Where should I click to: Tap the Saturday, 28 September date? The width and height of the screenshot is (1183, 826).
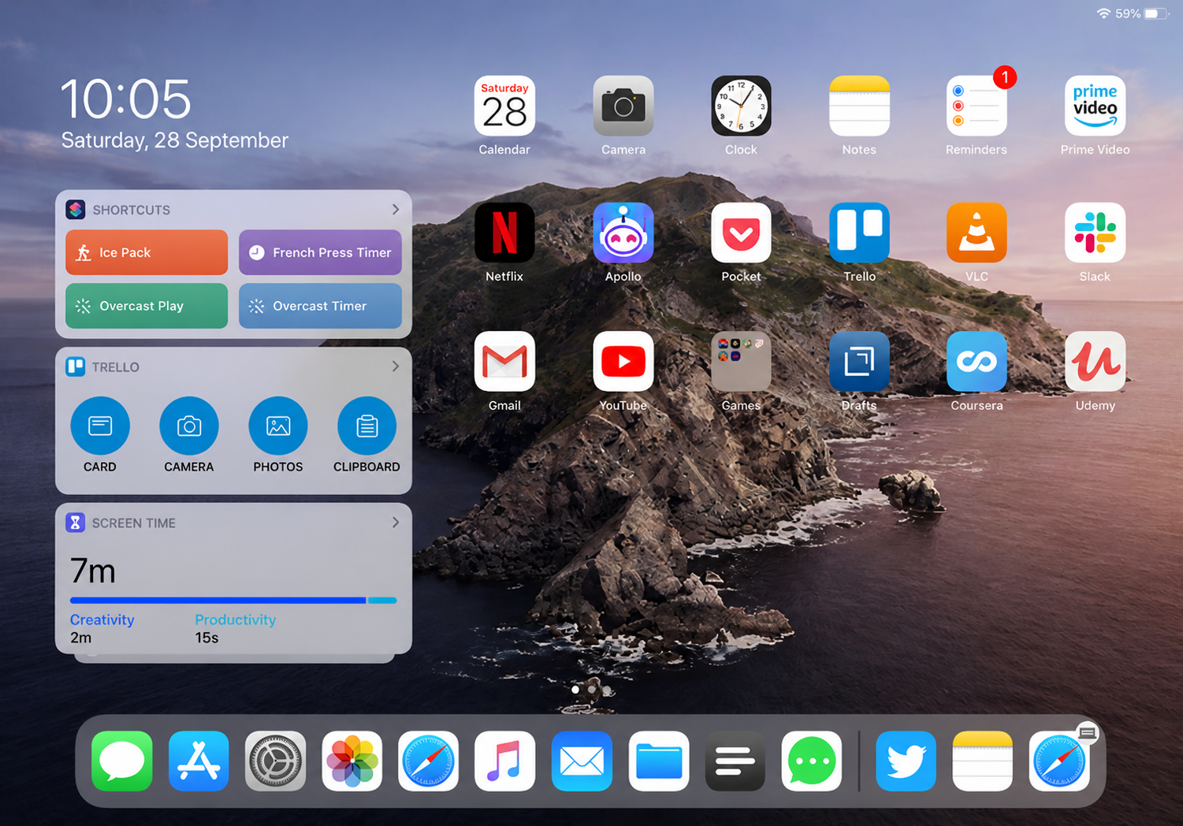coord(175,140)
